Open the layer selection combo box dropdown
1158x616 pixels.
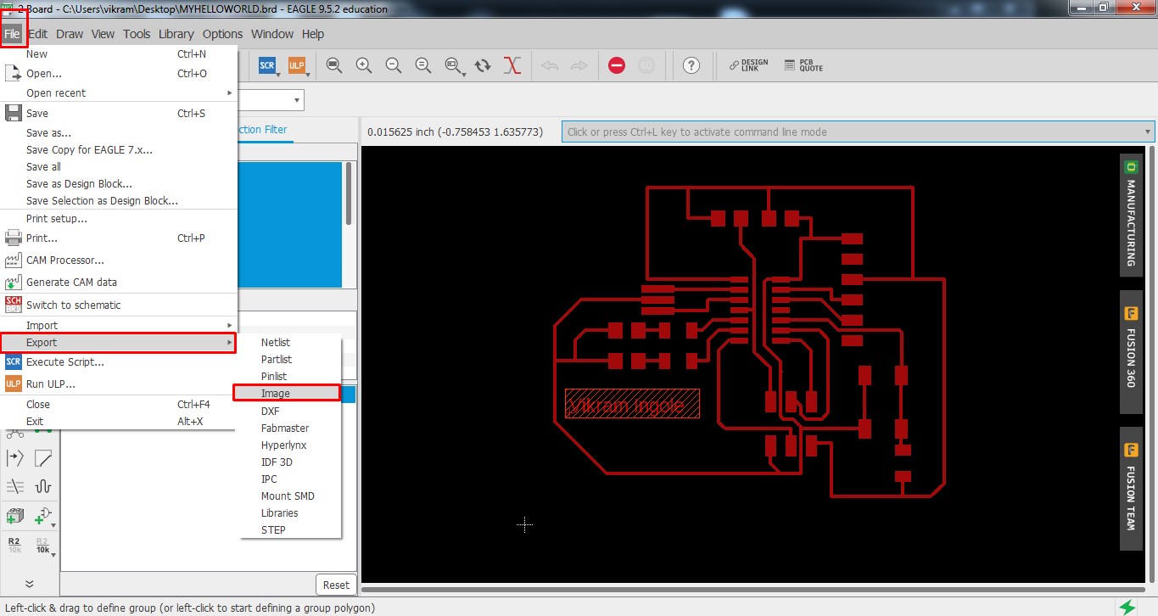coord(298,100)
